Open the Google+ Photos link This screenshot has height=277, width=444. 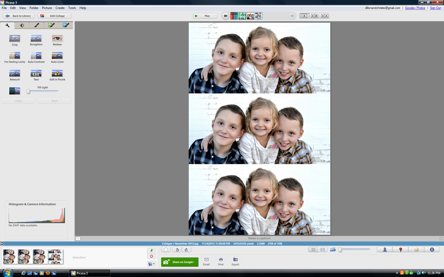click(415, 8)
